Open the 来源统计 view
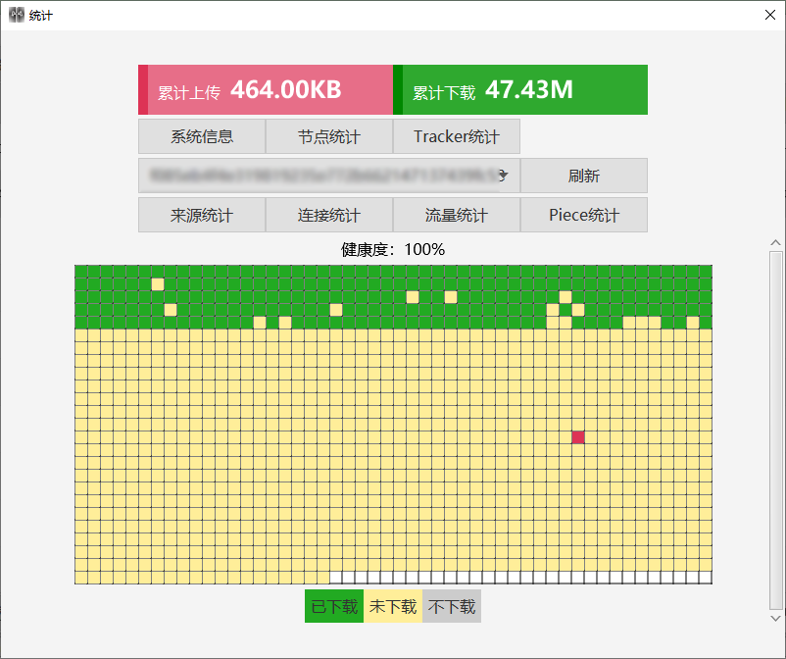The width and height of the screenshot is (786, 659). point(202,215)
